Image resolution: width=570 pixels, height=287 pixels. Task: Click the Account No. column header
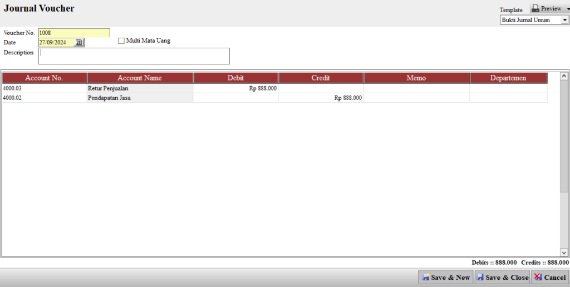click(45, 78)
